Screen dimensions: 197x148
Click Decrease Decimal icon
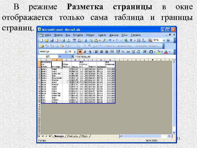[x=138, y=52]
